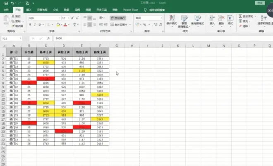Screen dimensions: 273x166
Task: Switch to the Formulas tab
Action: point(55,10)
